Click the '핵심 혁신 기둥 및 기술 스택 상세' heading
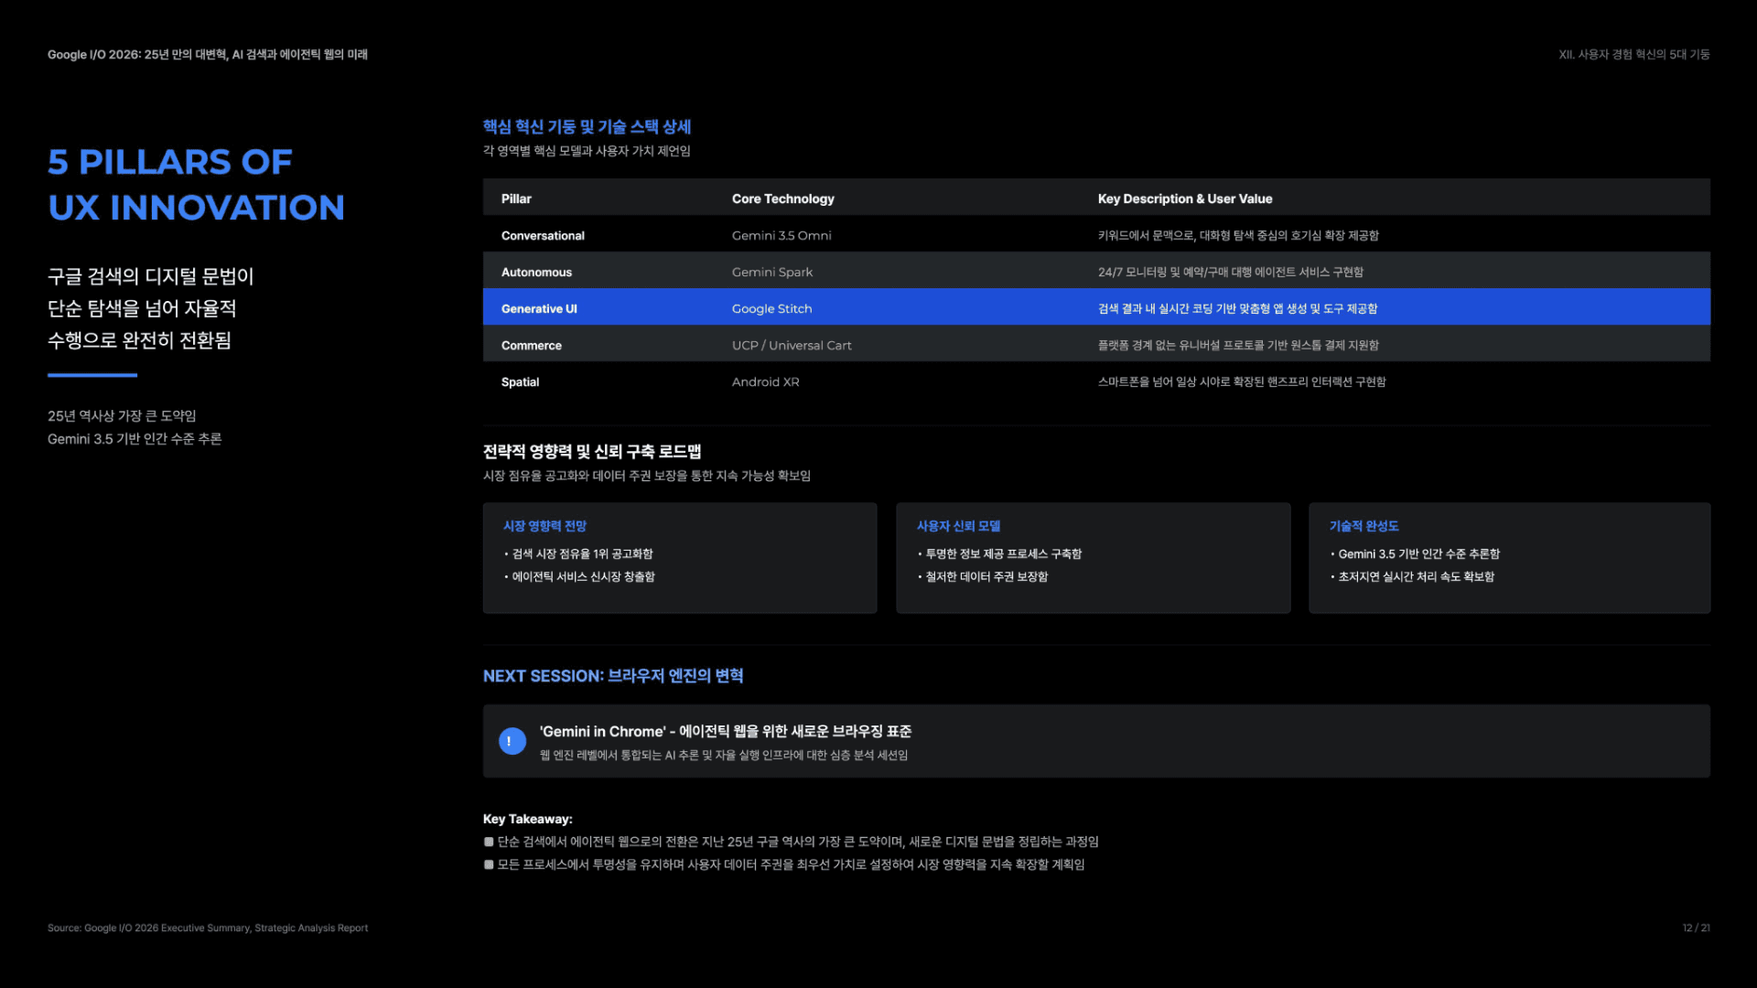1757x988 pixels. (587, 126)
